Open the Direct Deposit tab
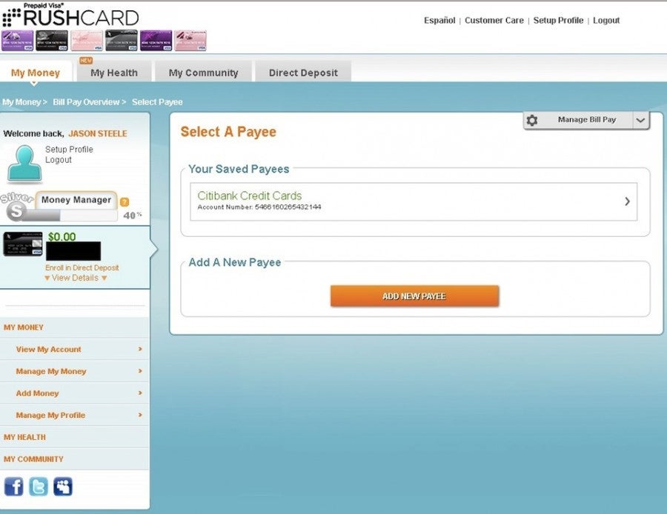 click(x=303, y=73)
